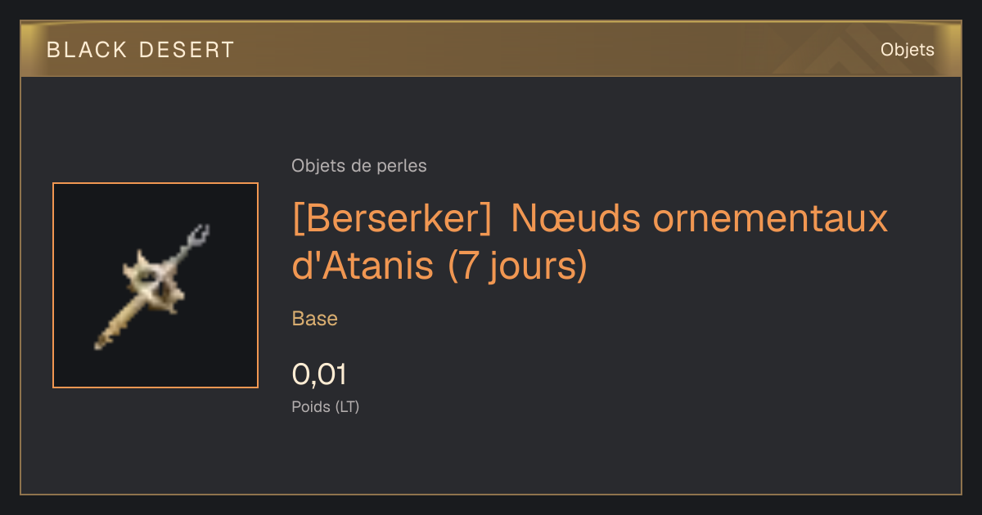Click the 0,01 weight value
The width and height of the screenshot is (982, 515).
click(319, 374)
